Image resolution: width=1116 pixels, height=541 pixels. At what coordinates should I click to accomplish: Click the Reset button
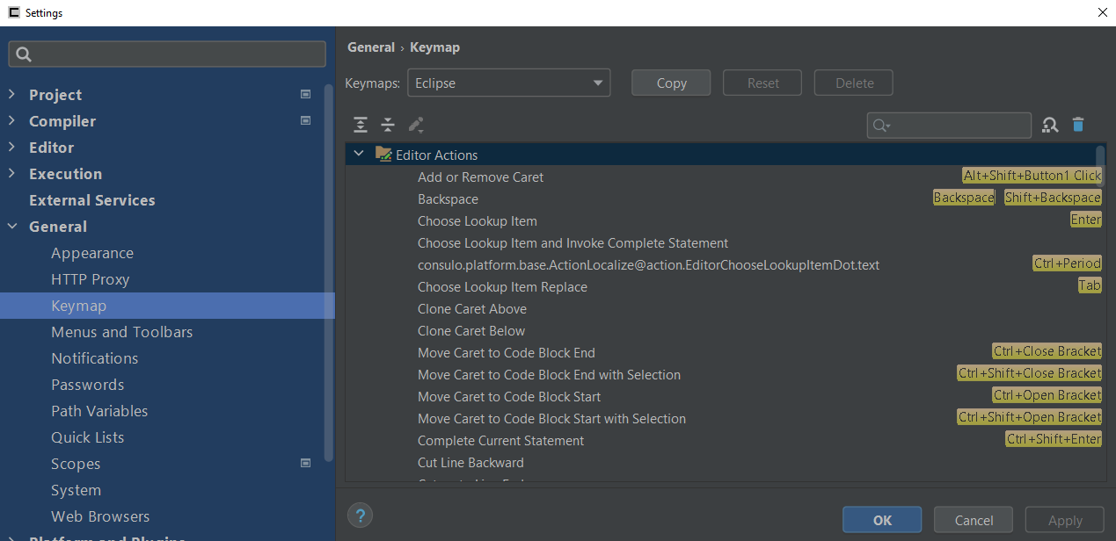coord(762,82)
